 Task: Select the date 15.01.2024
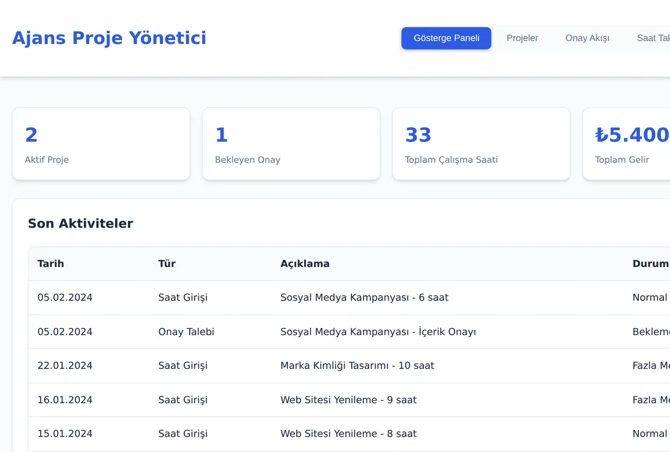(x=65, y=434)
